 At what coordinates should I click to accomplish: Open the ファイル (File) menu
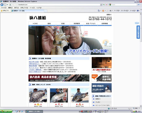tap(4, 8)
